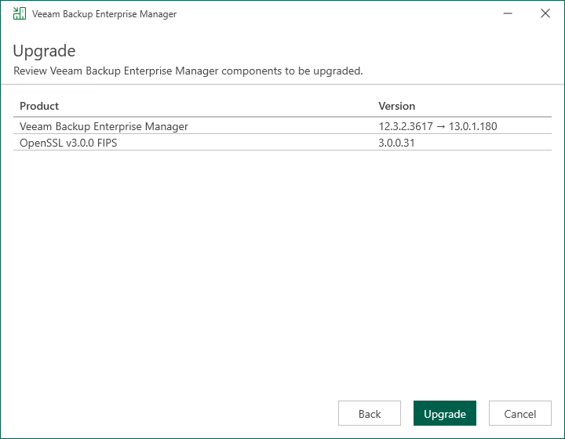
Task: Click the arrow between version numbers
Action: [x=443, y=126]
